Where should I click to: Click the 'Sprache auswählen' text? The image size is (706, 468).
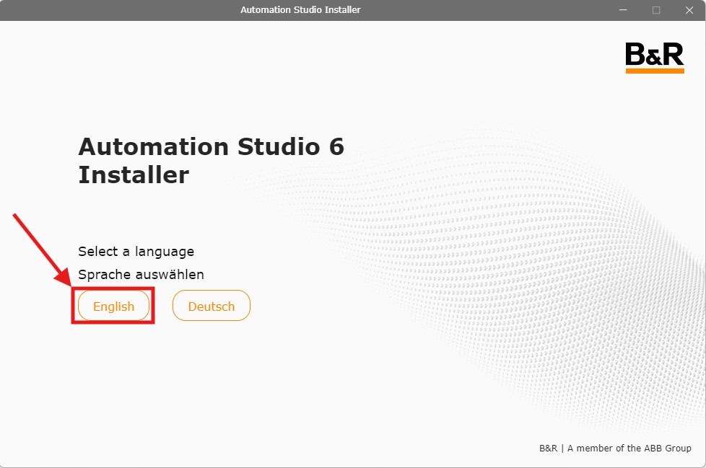click(141, 274)
